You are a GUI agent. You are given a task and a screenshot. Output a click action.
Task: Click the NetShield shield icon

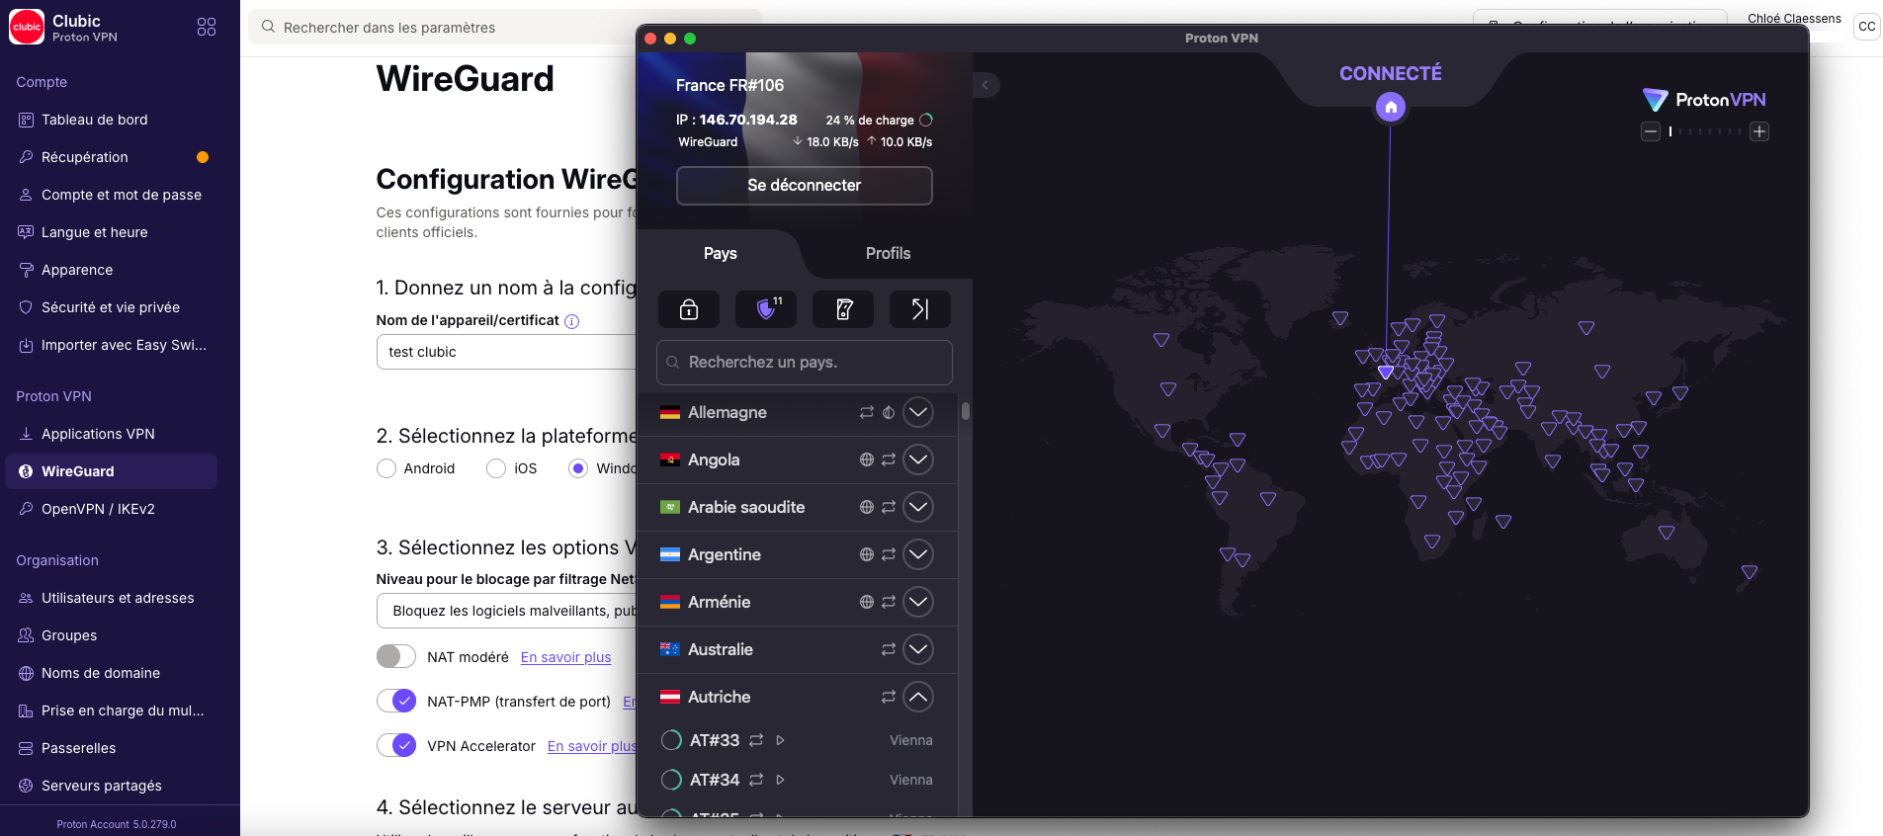click(x=766, y=309)
